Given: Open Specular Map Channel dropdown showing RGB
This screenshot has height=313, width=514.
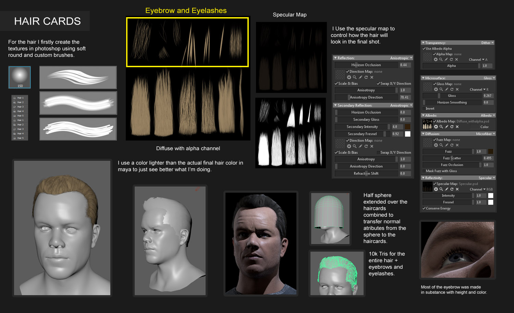Looking at the screenshot, I should coord(481,189).
